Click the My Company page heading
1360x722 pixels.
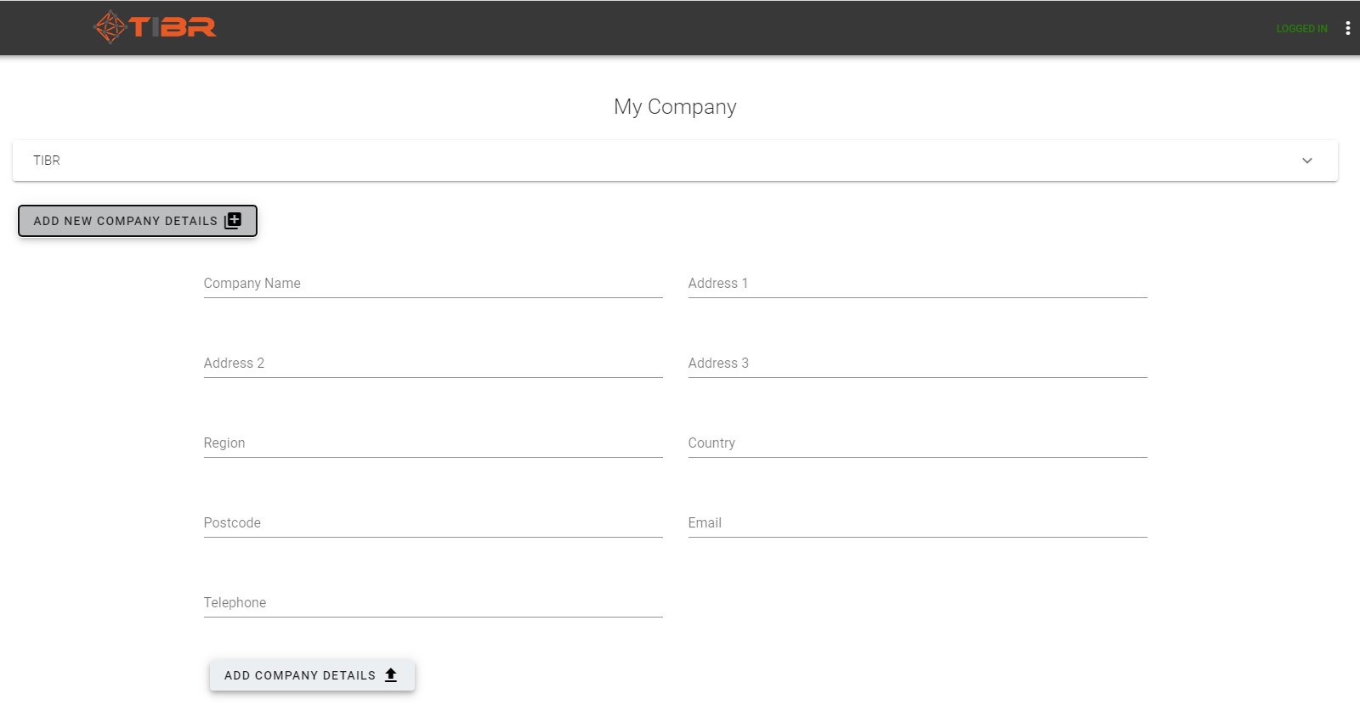pos(675,107)
